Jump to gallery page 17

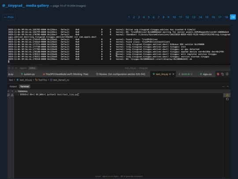click(x=220, y=17)
